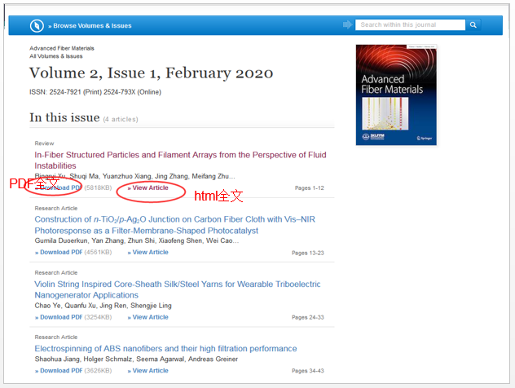
Task: Open All Volumes & Issues breadcrumb
Action: click(x=56, y=56)
